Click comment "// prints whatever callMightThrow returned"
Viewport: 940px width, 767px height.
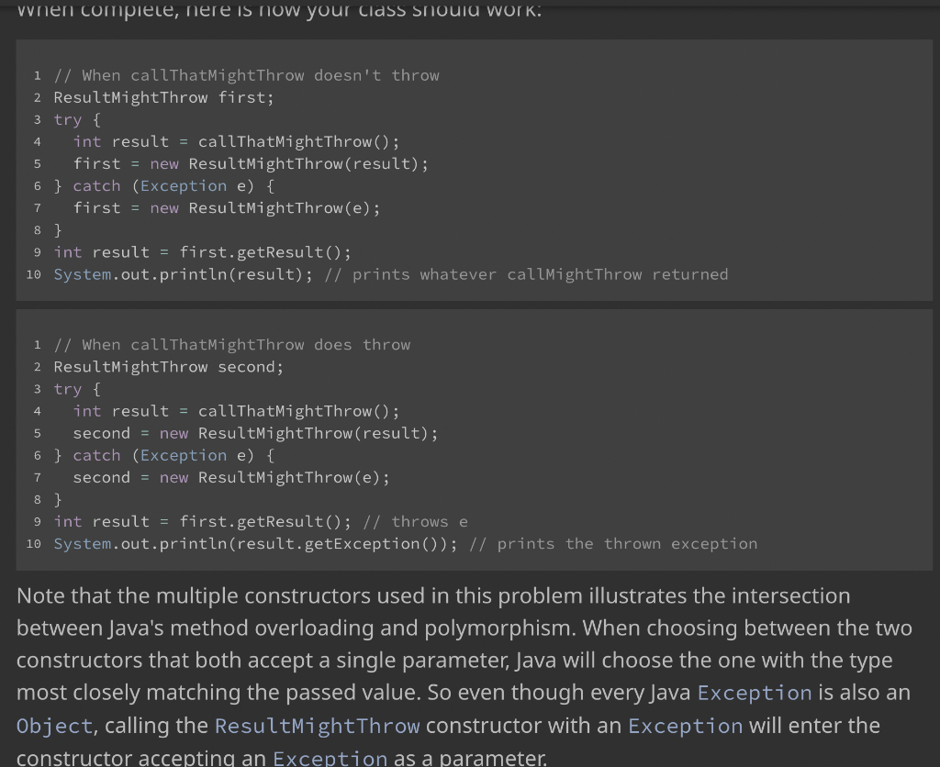click(526, 274)
